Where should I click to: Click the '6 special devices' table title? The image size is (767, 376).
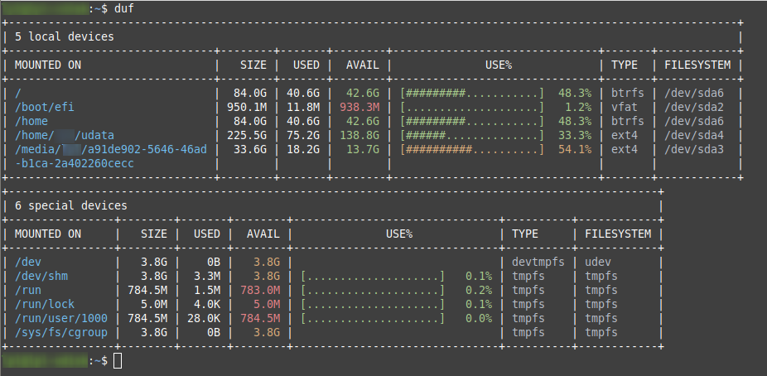point(71,206)
